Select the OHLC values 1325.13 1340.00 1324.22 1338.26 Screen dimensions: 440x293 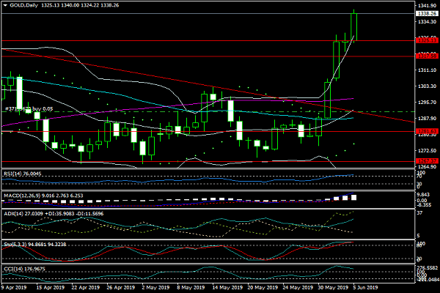(x=80, y=5)
